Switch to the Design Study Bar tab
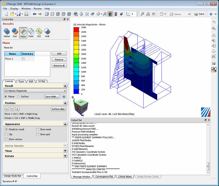 [13, 176]
